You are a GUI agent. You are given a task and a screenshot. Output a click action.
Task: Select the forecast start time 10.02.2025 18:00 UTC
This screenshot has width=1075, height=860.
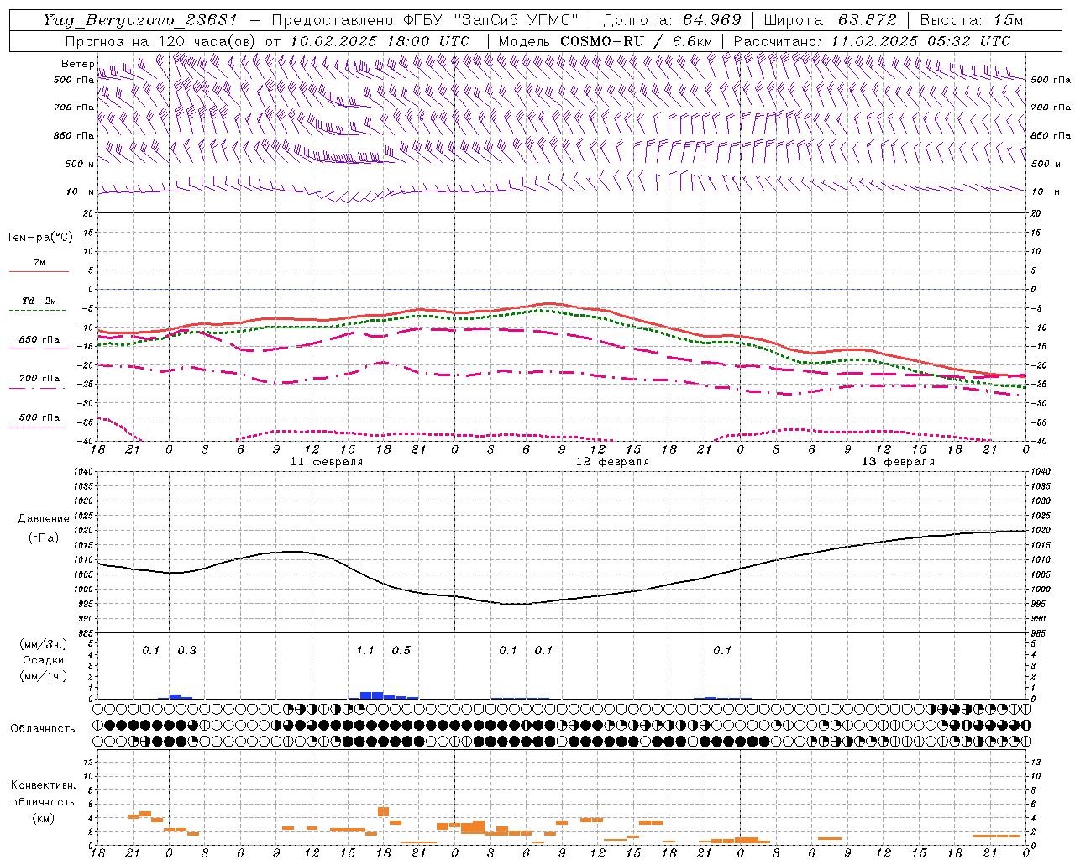coord(379,41)
